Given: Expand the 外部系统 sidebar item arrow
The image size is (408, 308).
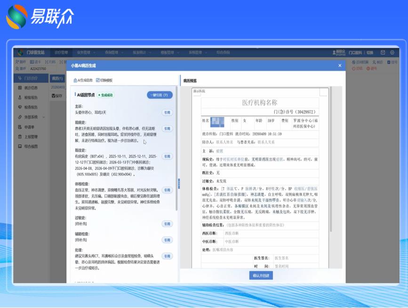Looking at the screenshot, I should point(44,117).
